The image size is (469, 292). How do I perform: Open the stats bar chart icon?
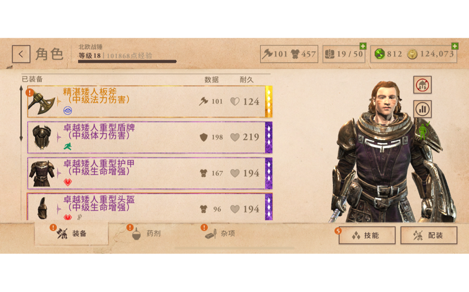(423, 109)
